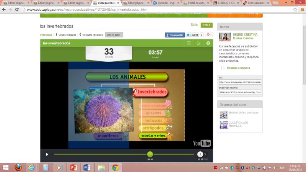
Task: Click CLASIFICA LOS ANIMALES thumbnail icon
Action: point(224,125)
